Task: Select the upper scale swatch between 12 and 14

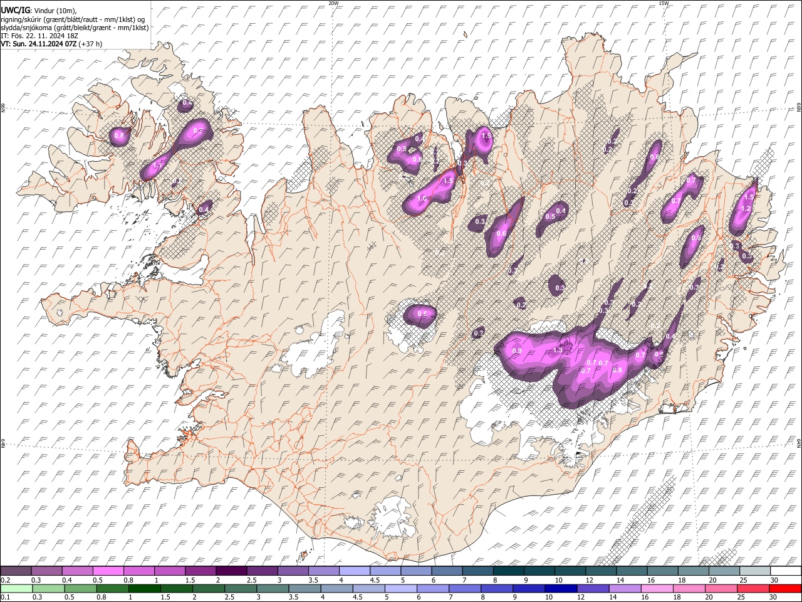Action: point(601,571)
